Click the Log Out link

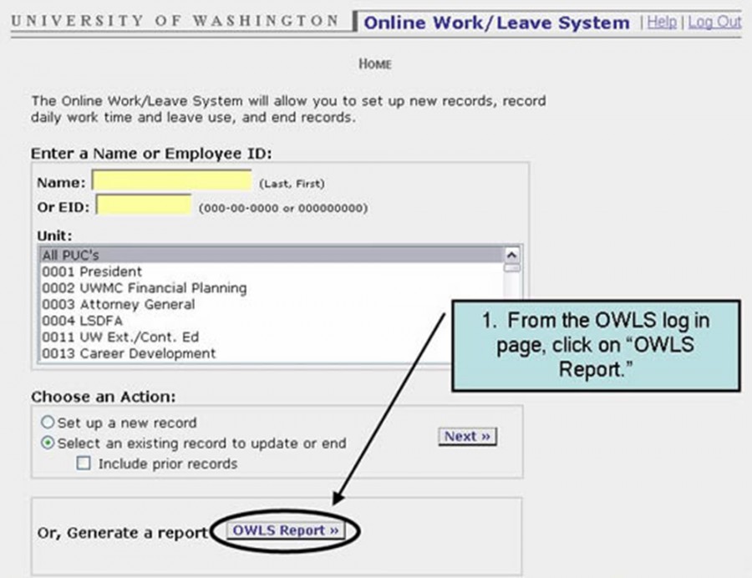714,22
